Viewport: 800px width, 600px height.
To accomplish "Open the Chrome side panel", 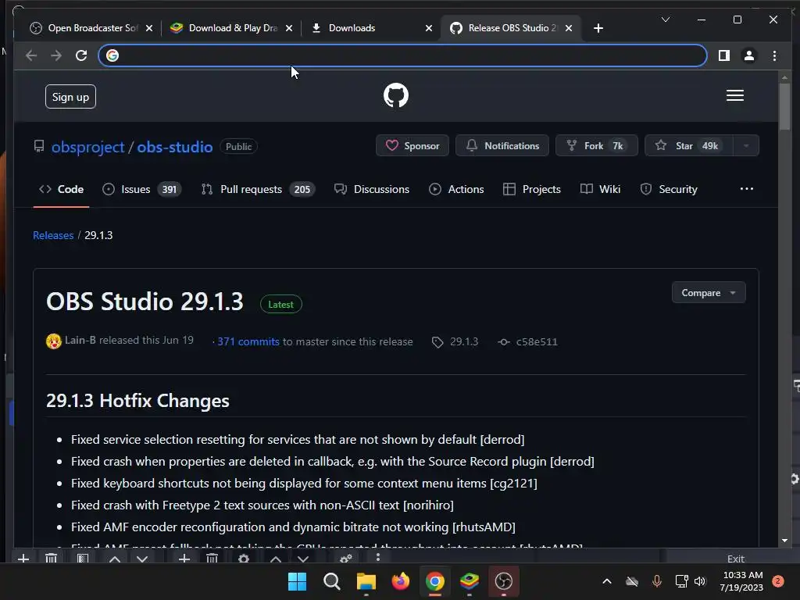I will coord(724,55).
